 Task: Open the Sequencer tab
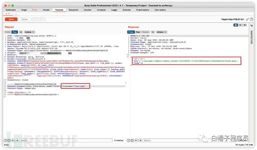point(73,10)
